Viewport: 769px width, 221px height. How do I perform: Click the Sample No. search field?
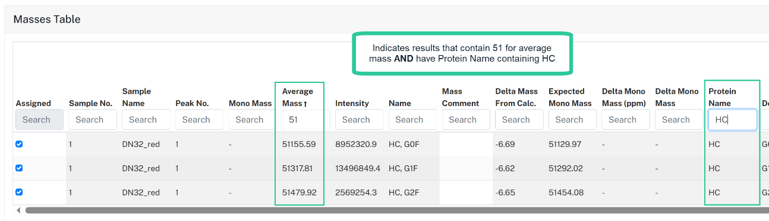(x=93, y=120)
